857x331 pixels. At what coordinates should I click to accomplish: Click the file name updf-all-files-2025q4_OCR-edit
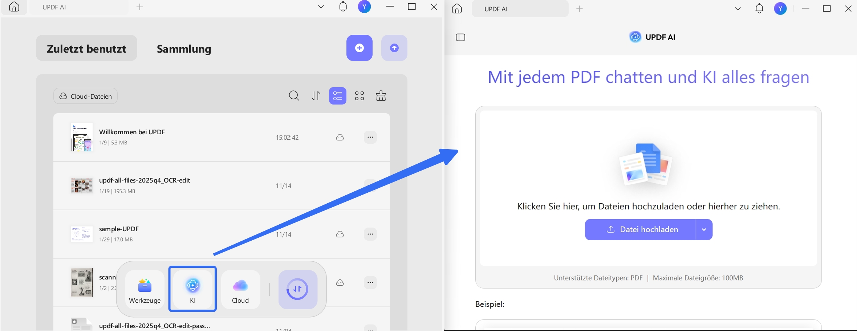(145, 180)
